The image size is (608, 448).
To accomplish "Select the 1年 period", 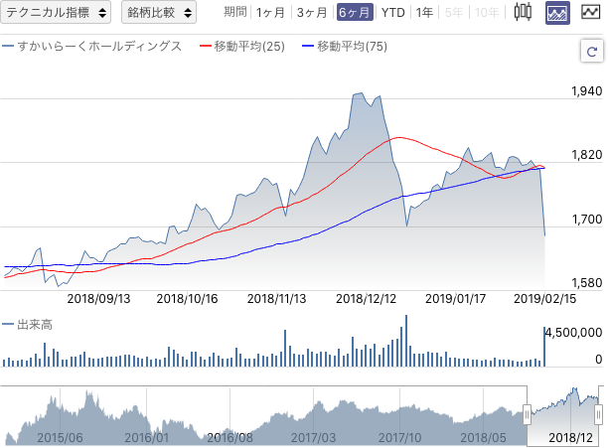I will tap(424, 13).
